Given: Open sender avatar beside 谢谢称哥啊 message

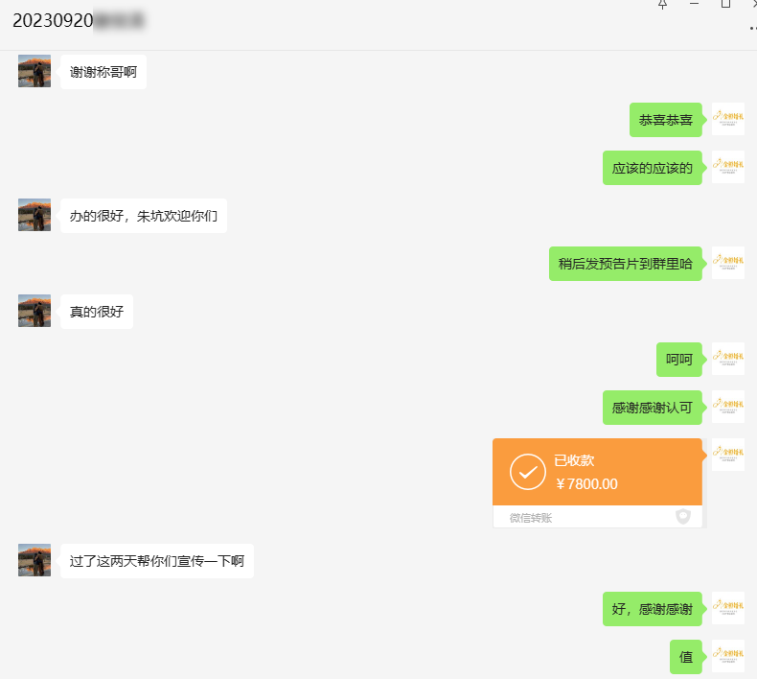Looking at the screenshot, I should point(34,71).
